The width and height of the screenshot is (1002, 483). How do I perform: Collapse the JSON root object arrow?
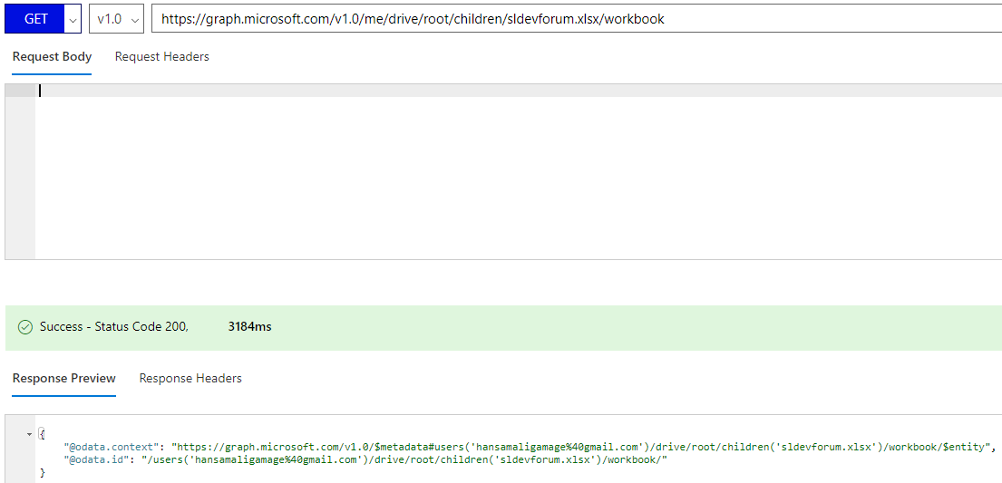point(29,434)
